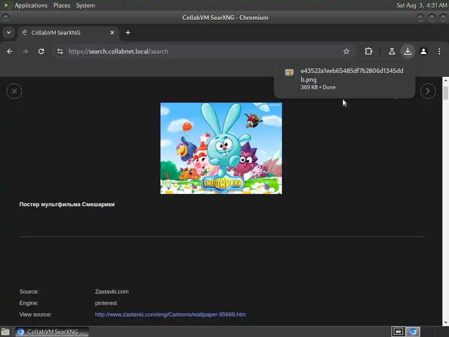Click the Smeshariki poster image

tap(221, 148)
